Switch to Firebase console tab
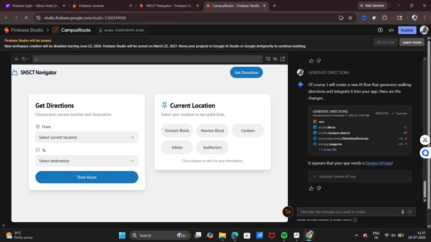This screenshot has width=431, height=242. [102, 5]
